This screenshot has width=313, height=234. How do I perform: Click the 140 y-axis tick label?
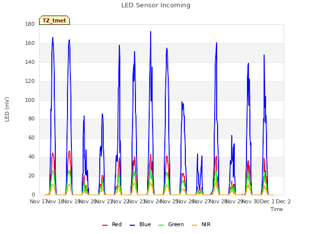tap(30, 62)
